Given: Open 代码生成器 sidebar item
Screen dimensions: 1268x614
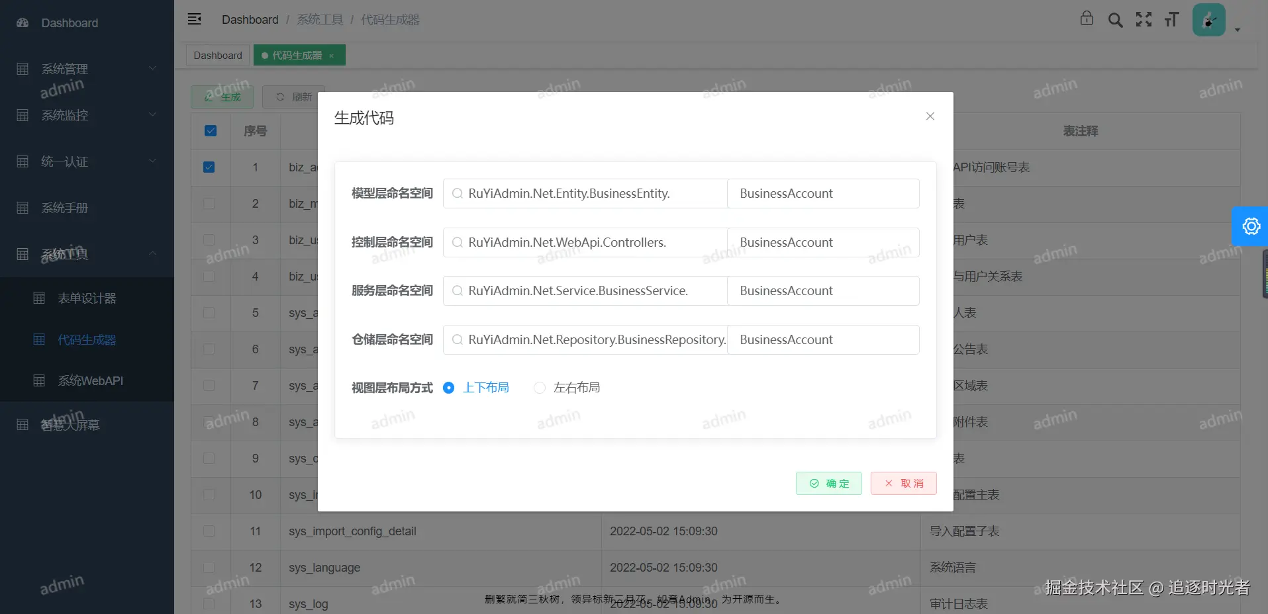Looking at the screenshot, I should tap(87, 339).
